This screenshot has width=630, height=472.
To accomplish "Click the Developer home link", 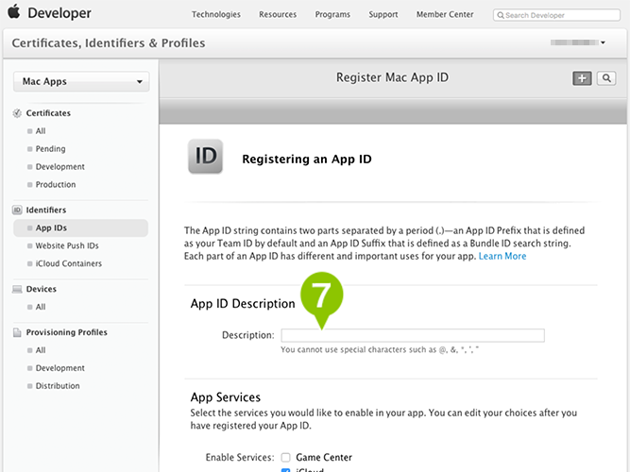I will 60,13.
